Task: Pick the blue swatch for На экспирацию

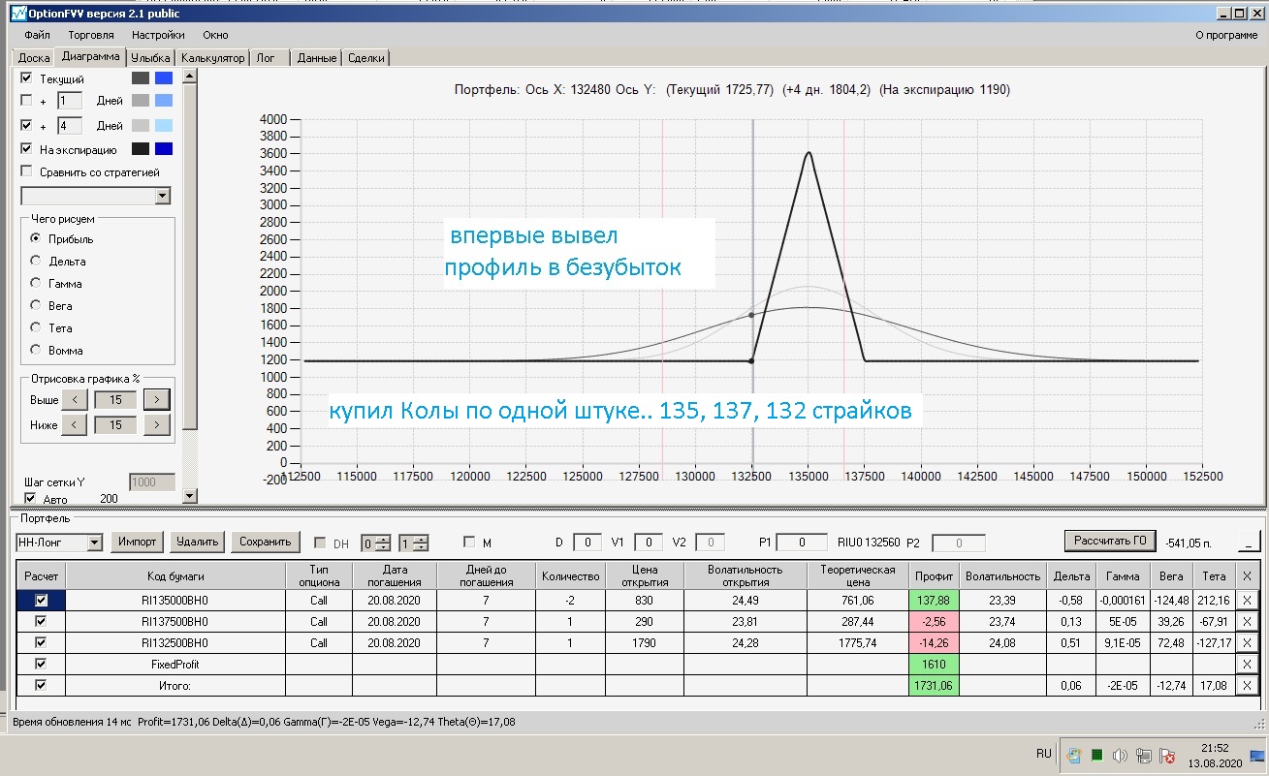Action: click(x=164, y=149)
